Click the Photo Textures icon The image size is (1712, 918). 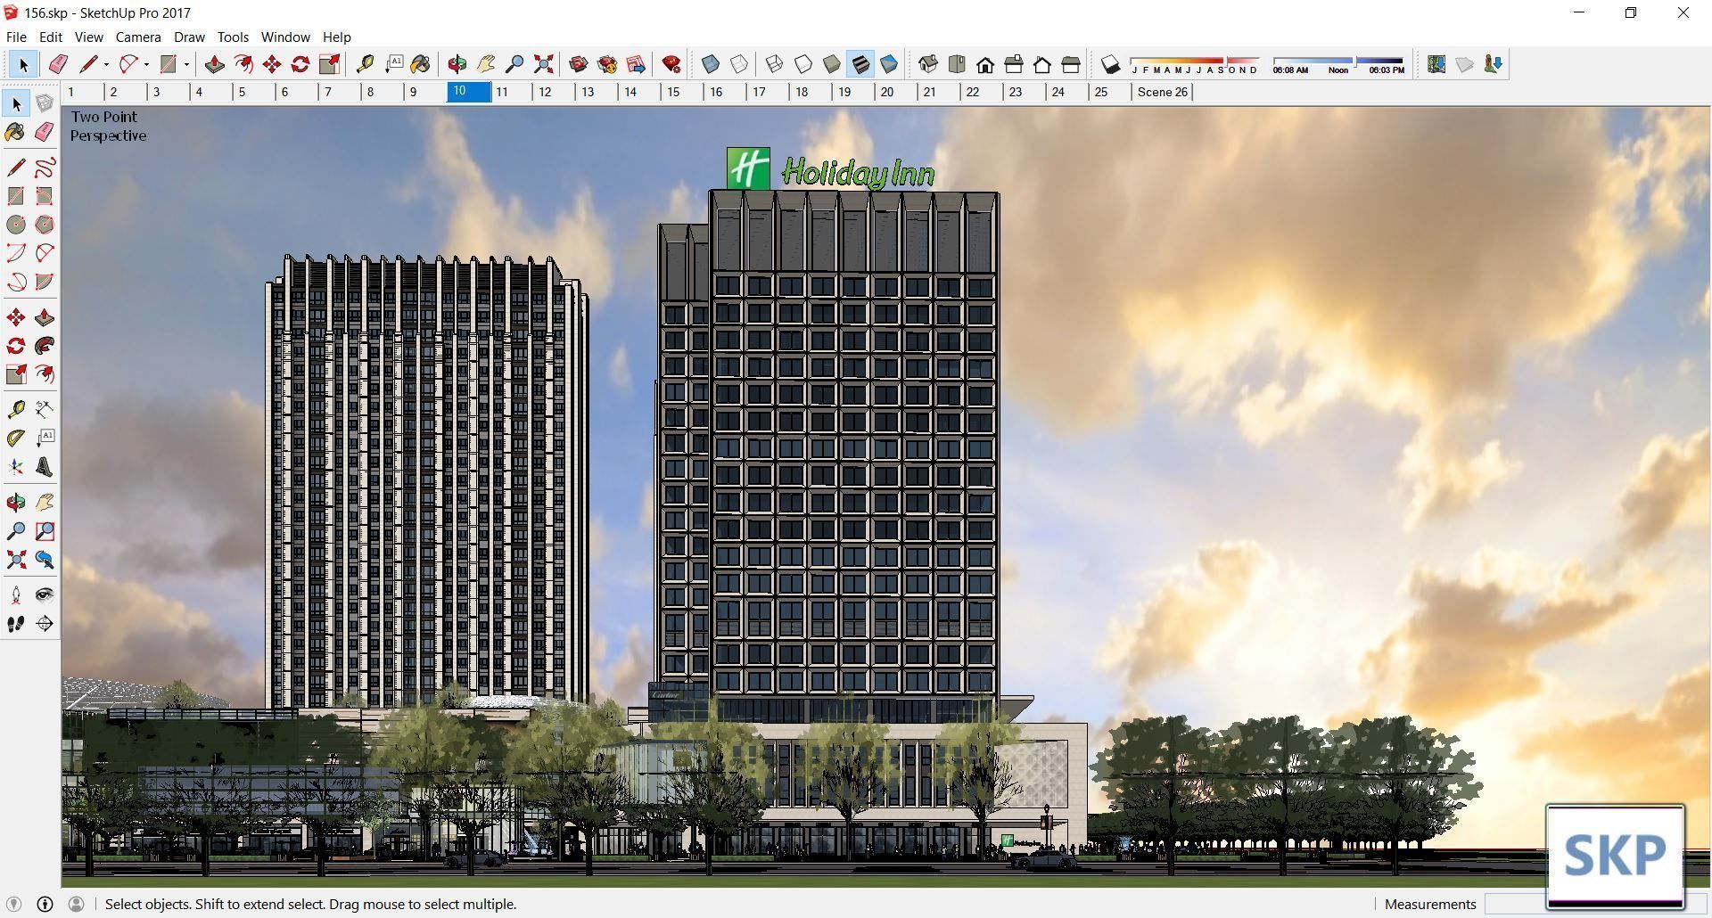[x=1494, y=64]
